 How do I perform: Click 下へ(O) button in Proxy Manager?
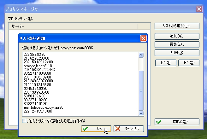click(x=189, y=63)
